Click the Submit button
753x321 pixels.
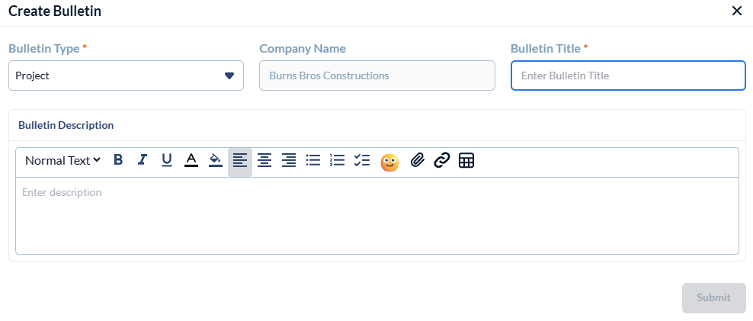[x=713, y=298]
